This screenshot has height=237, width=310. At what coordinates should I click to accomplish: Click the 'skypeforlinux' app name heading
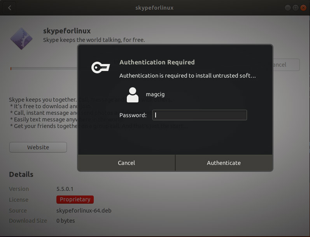click(x=67, y=31)
